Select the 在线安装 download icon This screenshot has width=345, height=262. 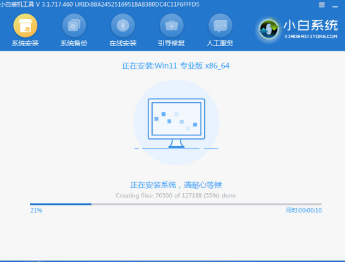pyautogui.click(x=123, y=25)
